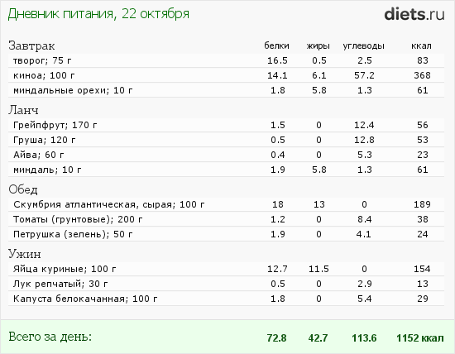Select the row 'миндаль; 10 г'

click(226, 170)
